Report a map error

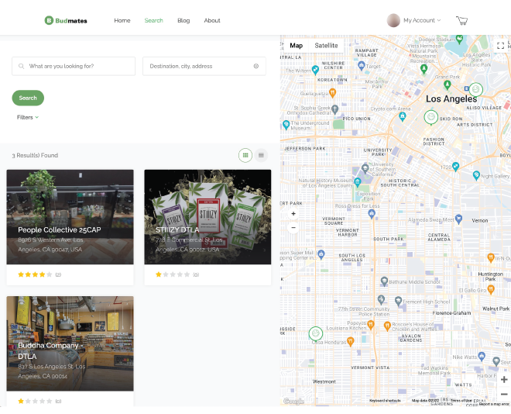click(x=494, y=404)
